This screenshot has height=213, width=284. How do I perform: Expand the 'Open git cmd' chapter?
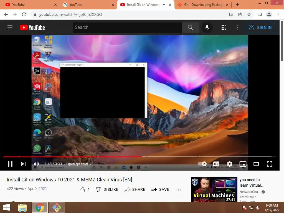79,164
